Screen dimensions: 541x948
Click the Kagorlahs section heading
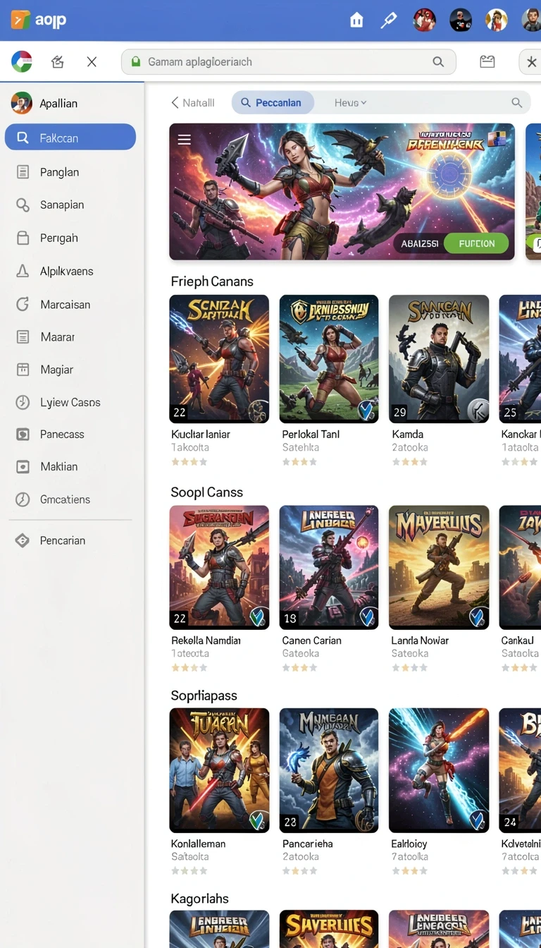click(x=200, y=899)
